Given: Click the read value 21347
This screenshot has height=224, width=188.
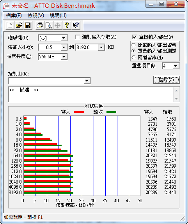Looking at the screenshot, I should (170, 161).
